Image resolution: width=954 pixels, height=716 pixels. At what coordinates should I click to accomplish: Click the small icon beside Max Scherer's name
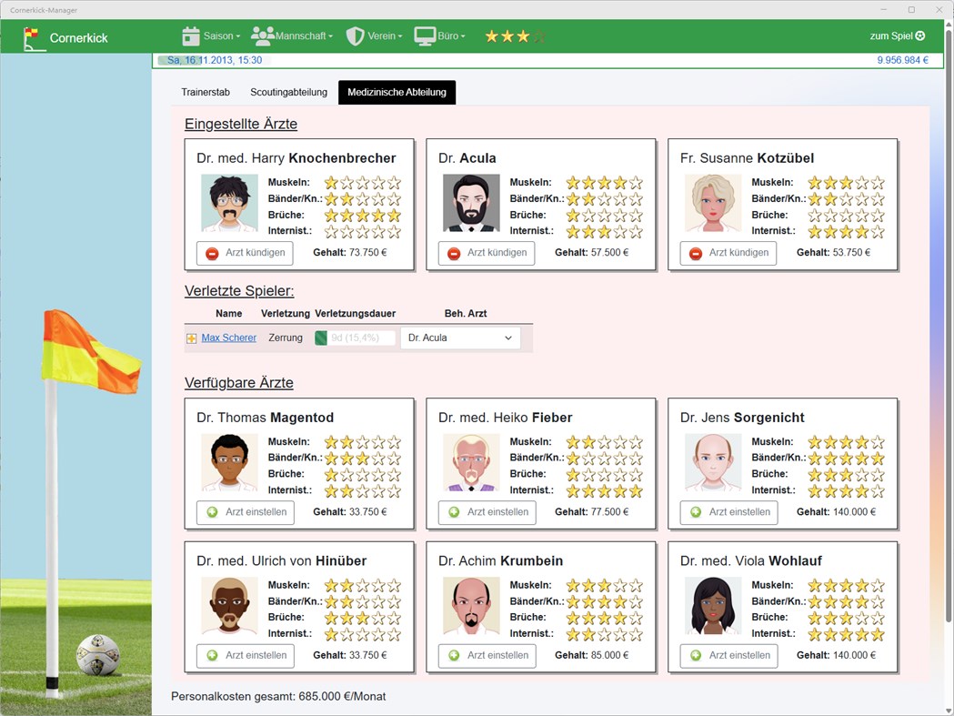[191, 337]
